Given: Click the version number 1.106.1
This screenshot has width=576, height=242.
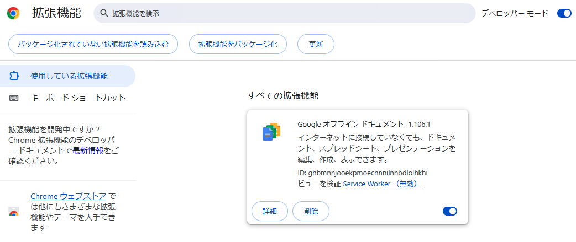Looking at the screenshot, I should (419, 125).
